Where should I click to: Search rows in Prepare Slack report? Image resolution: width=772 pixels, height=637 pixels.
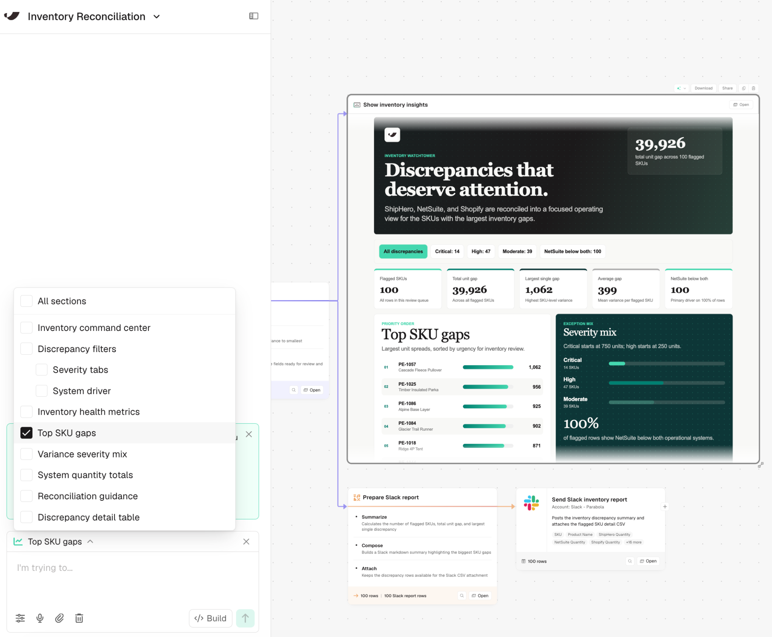coord(462,595)
